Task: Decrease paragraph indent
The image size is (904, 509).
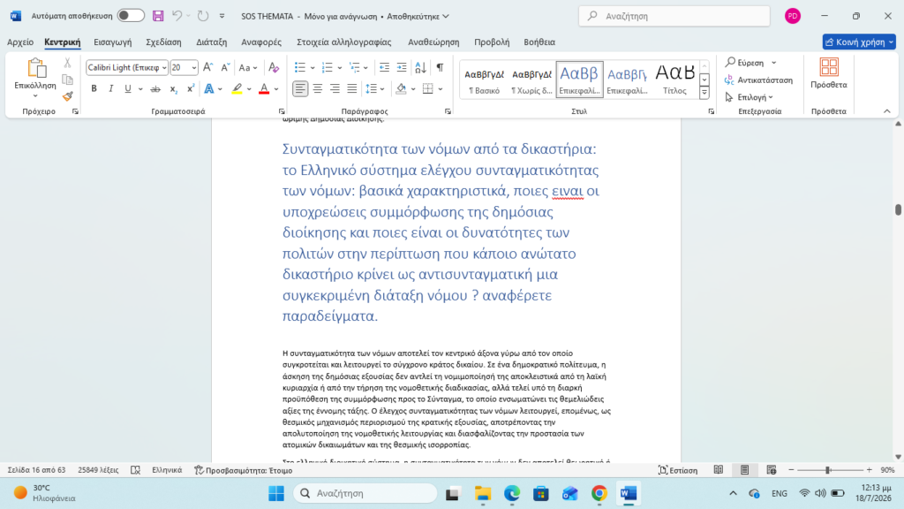Action: [384, 67]
